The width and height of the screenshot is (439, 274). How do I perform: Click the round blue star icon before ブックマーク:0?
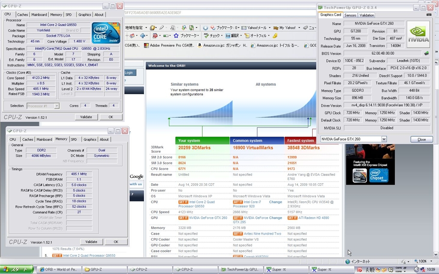click(x=205, y=28)
